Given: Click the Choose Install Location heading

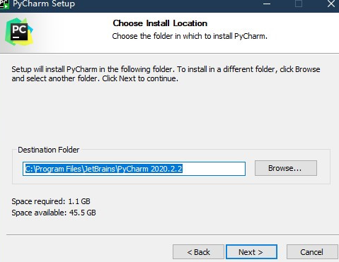Looking at the screenshot, I should (160, 23).
